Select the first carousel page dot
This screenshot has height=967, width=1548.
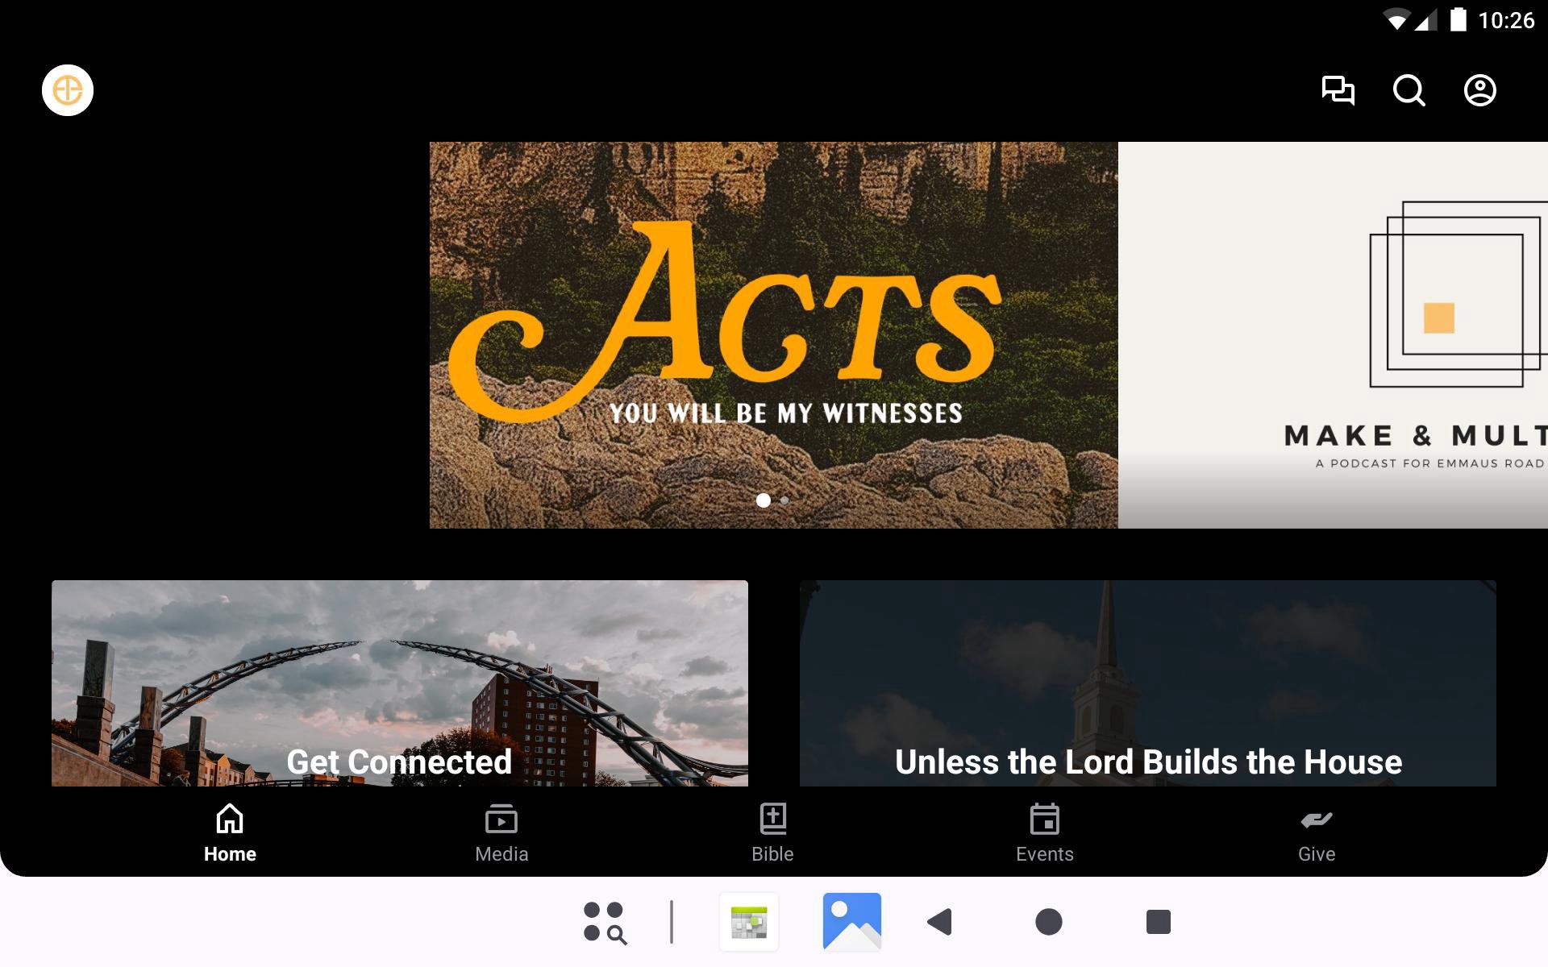tap(763, 500)
